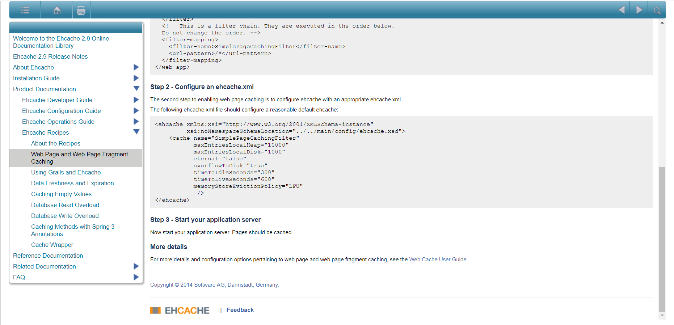674x325 pixels.
Task: Click the Ehcache logo in footer
Action: coord(180,310)
